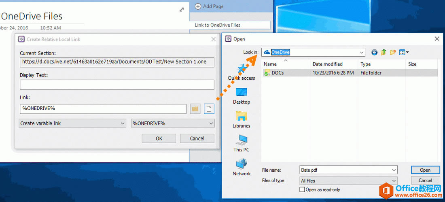
Task: Select Desktop in the places bar
Action: (241, 96)
